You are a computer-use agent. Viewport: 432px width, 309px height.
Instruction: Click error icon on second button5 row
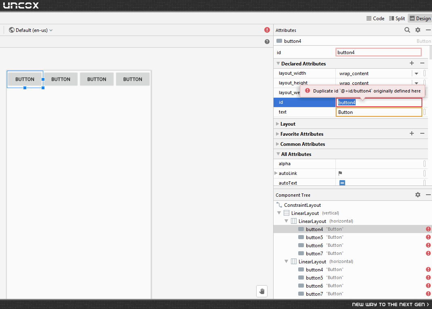pos(428,277)
